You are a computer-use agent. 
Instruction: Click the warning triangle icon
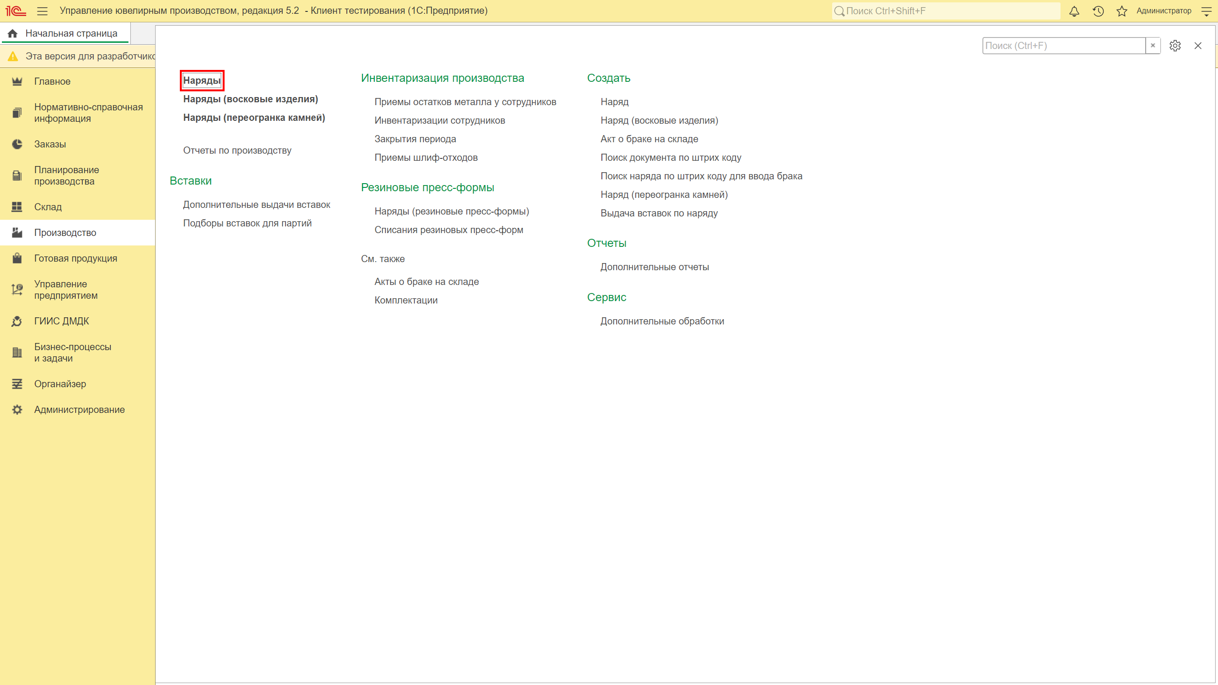[x=13, y=56]
